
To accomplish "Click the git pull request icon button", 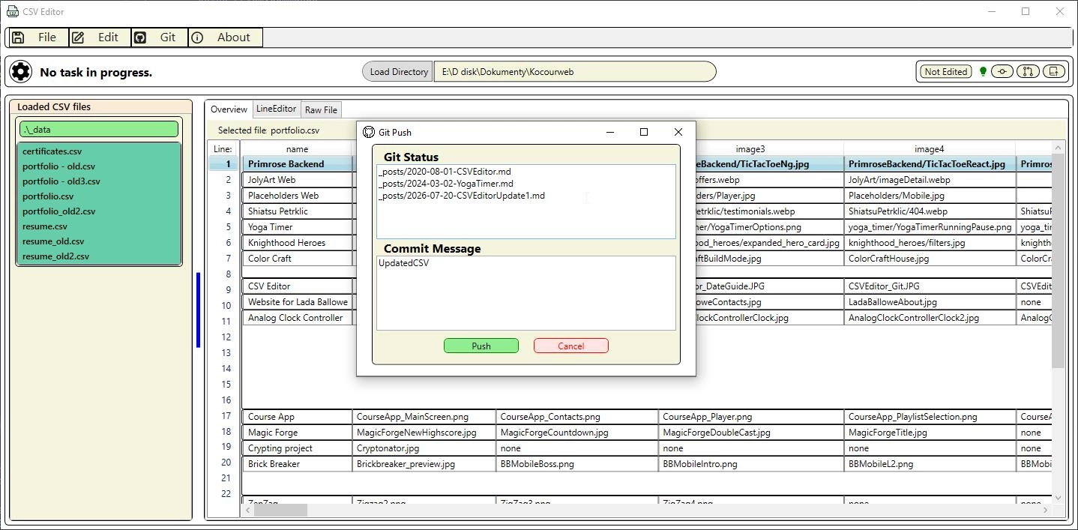I will coord(1028,72).
